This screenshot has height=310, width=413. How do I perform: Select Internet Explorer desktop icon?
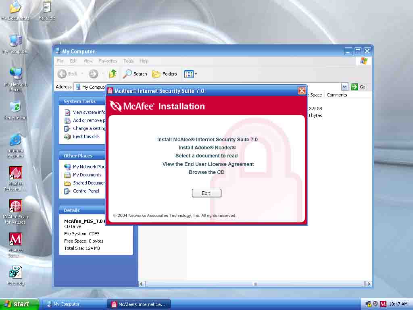click(x=15, y=146)
